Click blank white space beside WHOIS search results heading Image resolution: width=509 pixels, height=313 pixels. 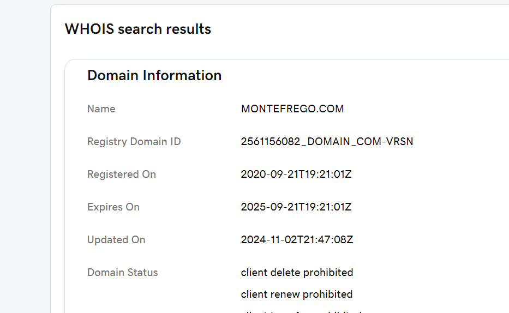tap(357, 29)
